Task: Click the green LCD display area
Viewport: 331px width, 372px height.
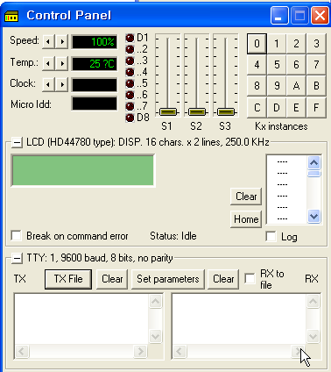Action: (83, 170)
